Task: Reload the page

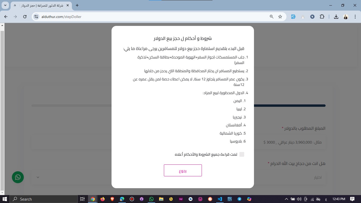Action: click(x=25, y=17)
